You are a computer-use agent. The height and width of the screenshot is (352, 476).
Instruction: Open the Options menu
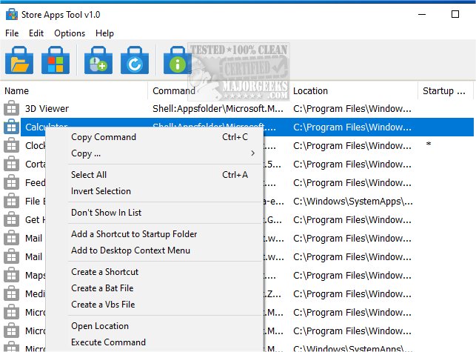click(x=70, y=33)
